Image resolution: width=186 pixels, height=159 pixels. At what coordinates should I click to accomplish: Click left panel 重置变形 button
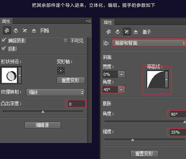point(71,80)
